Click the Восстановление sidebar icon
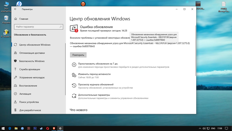The width and height of the screenshot is (232, 131). click(x=15, y=85)
